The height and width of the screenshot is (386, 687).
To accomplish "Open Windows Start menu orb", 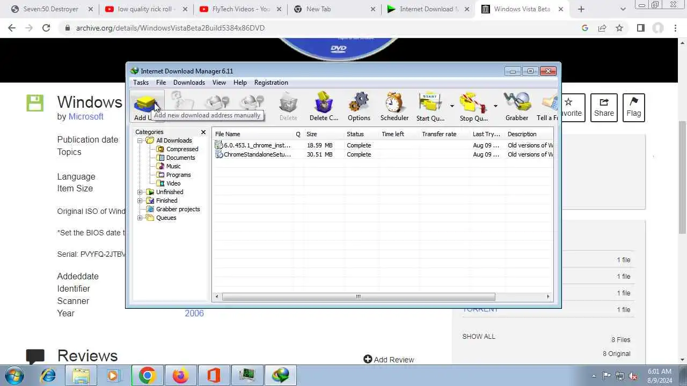I will coord(14,376).
